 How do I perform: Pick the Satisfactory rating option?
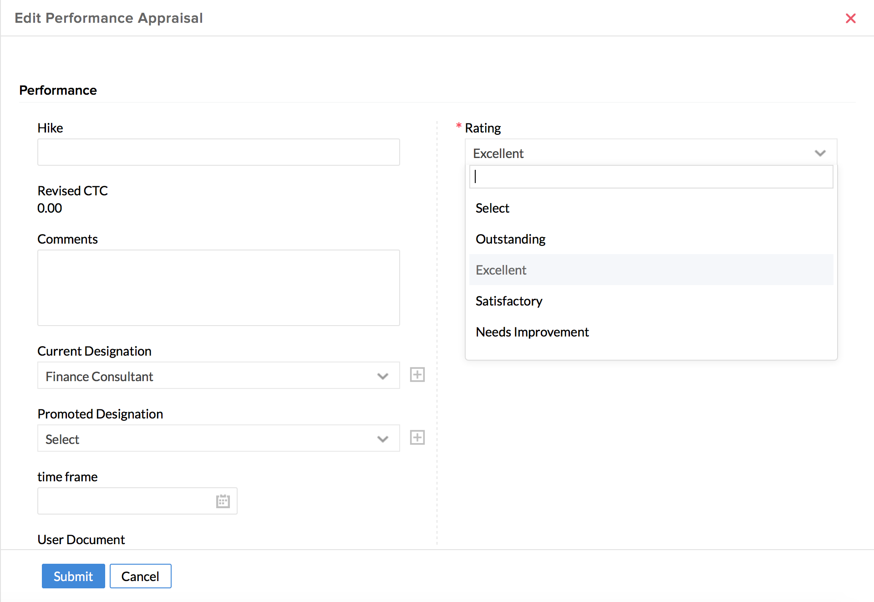pos(508,301)
